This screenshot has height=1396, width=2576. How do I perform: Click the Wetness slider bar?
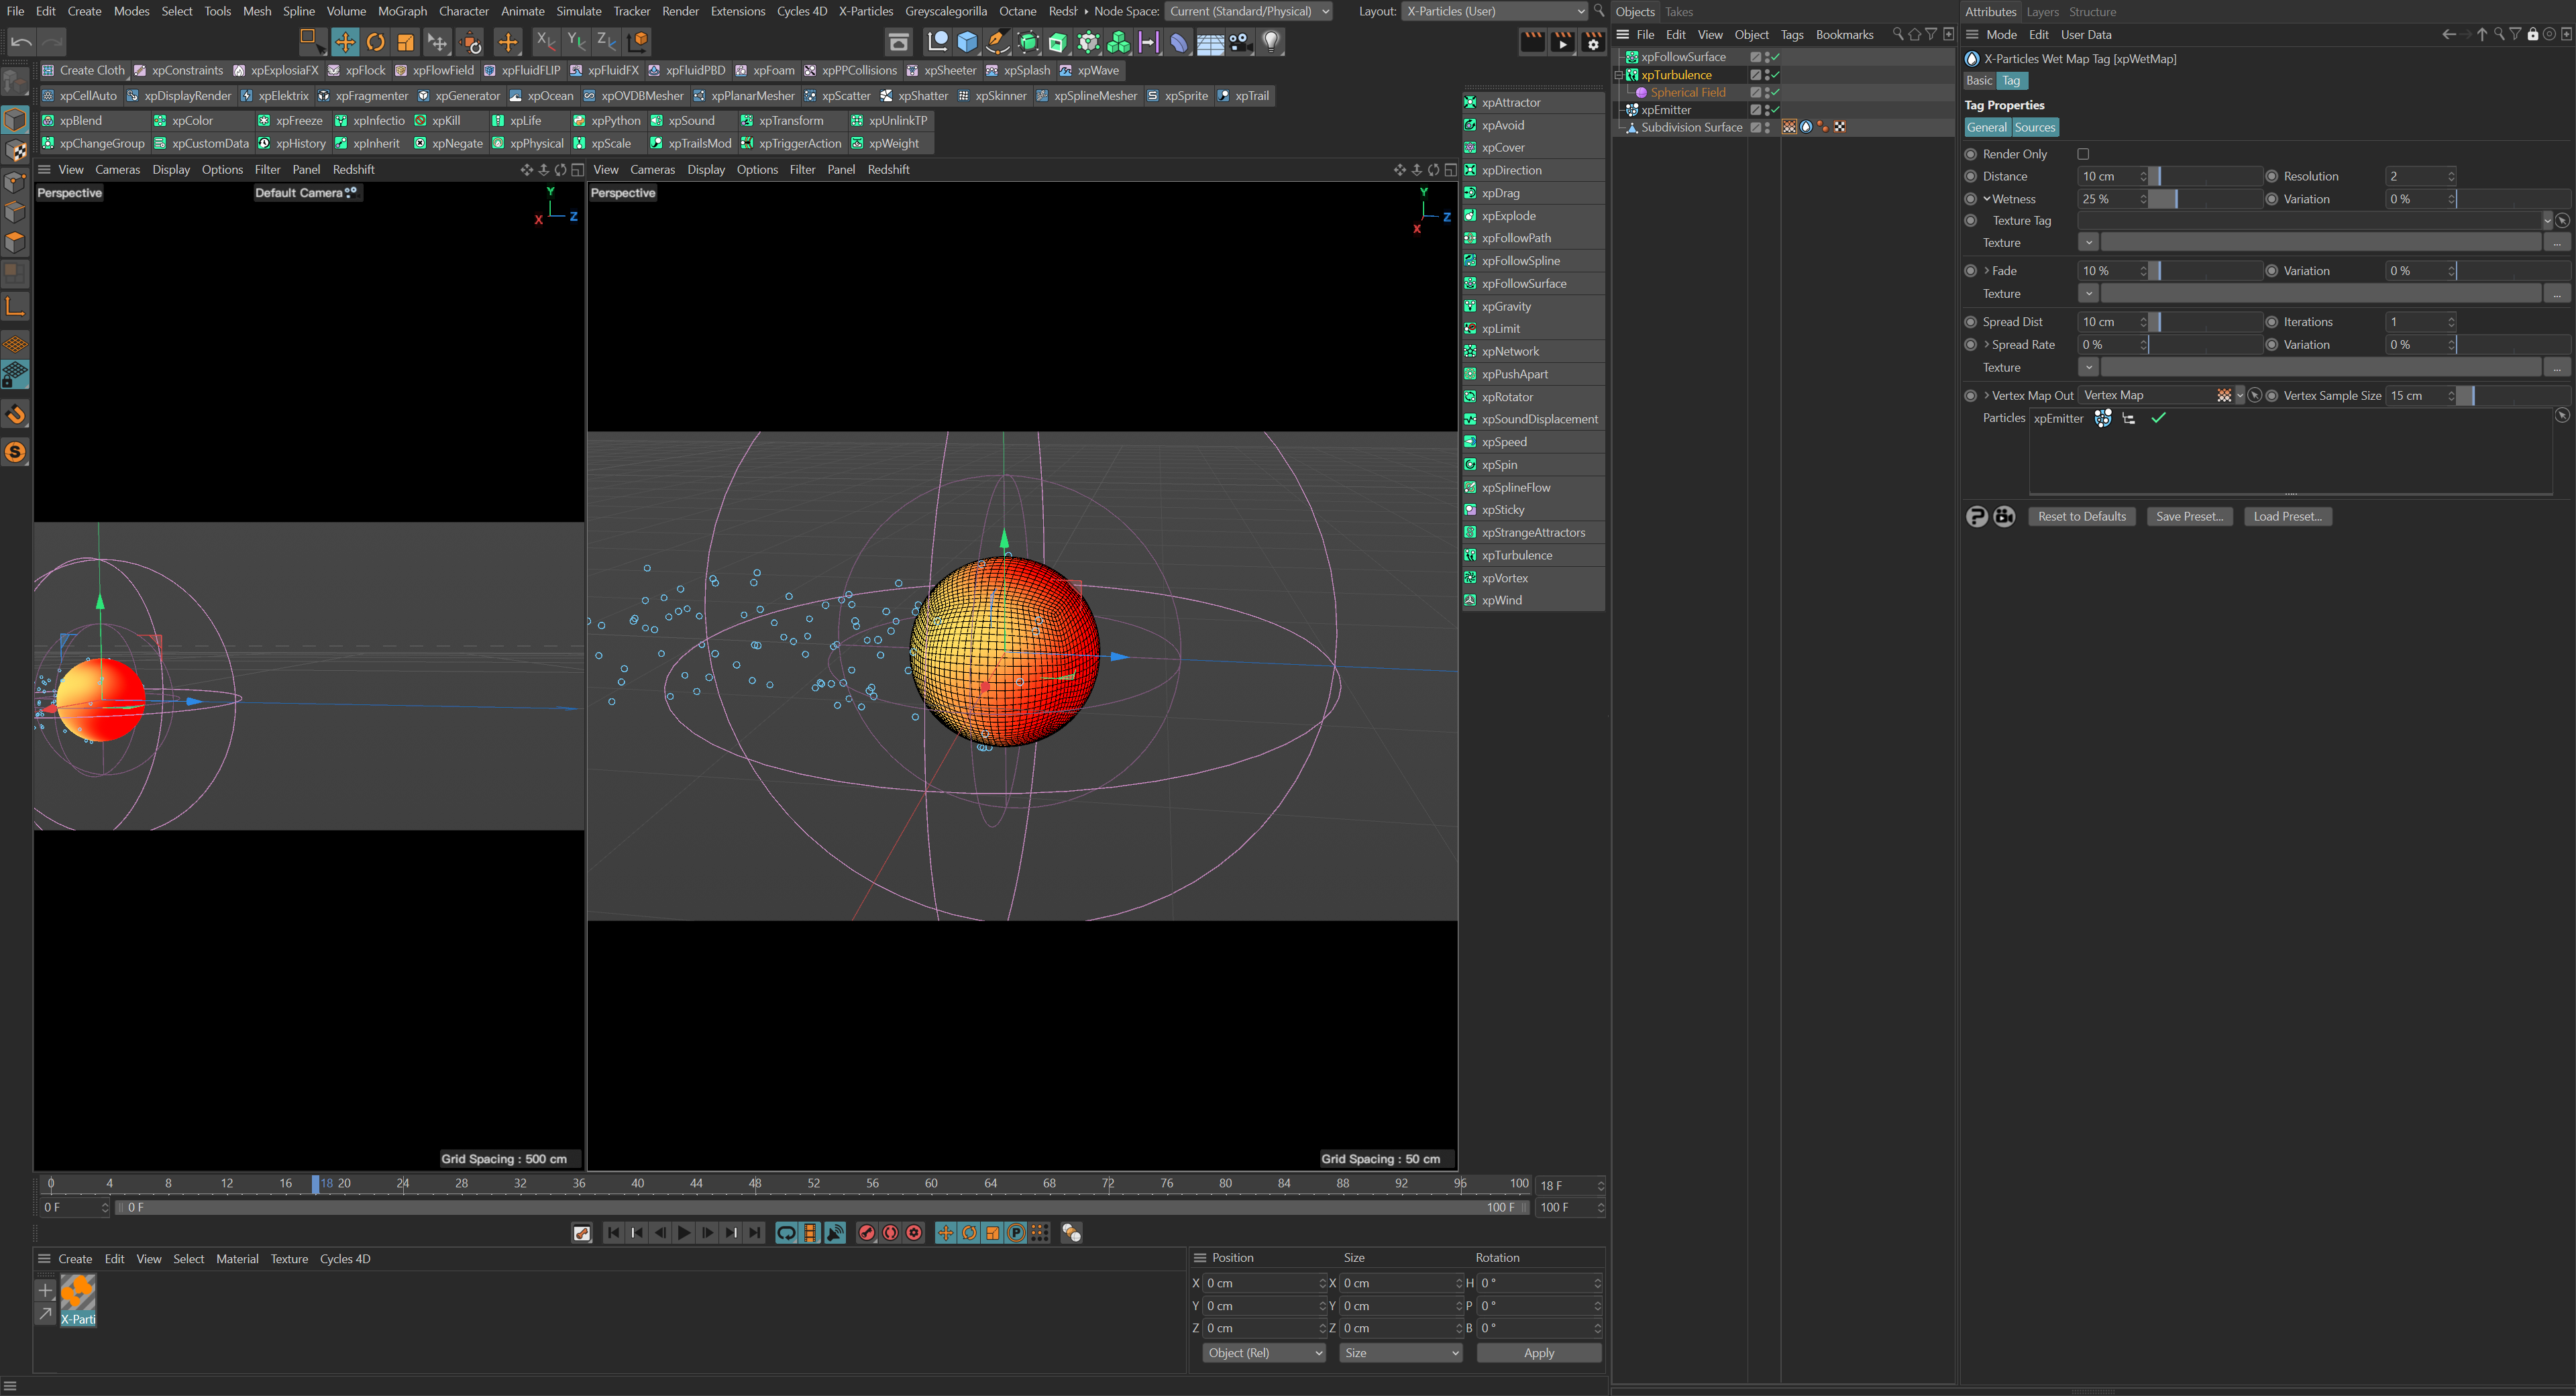coord(2204,199)
